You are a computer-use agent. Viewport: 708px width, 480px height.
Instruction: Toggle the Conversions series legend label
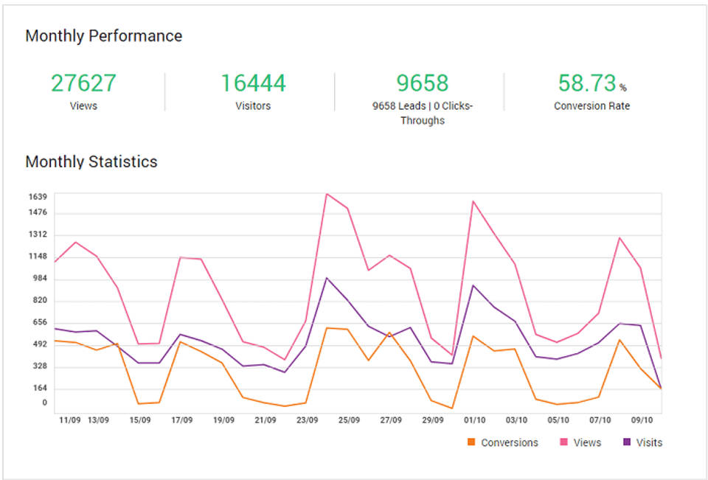(x=509, y=442)
